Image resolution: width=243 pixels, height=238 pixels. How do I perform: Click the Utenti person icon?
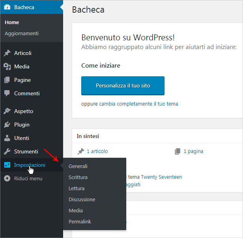(x=7, y=138)
